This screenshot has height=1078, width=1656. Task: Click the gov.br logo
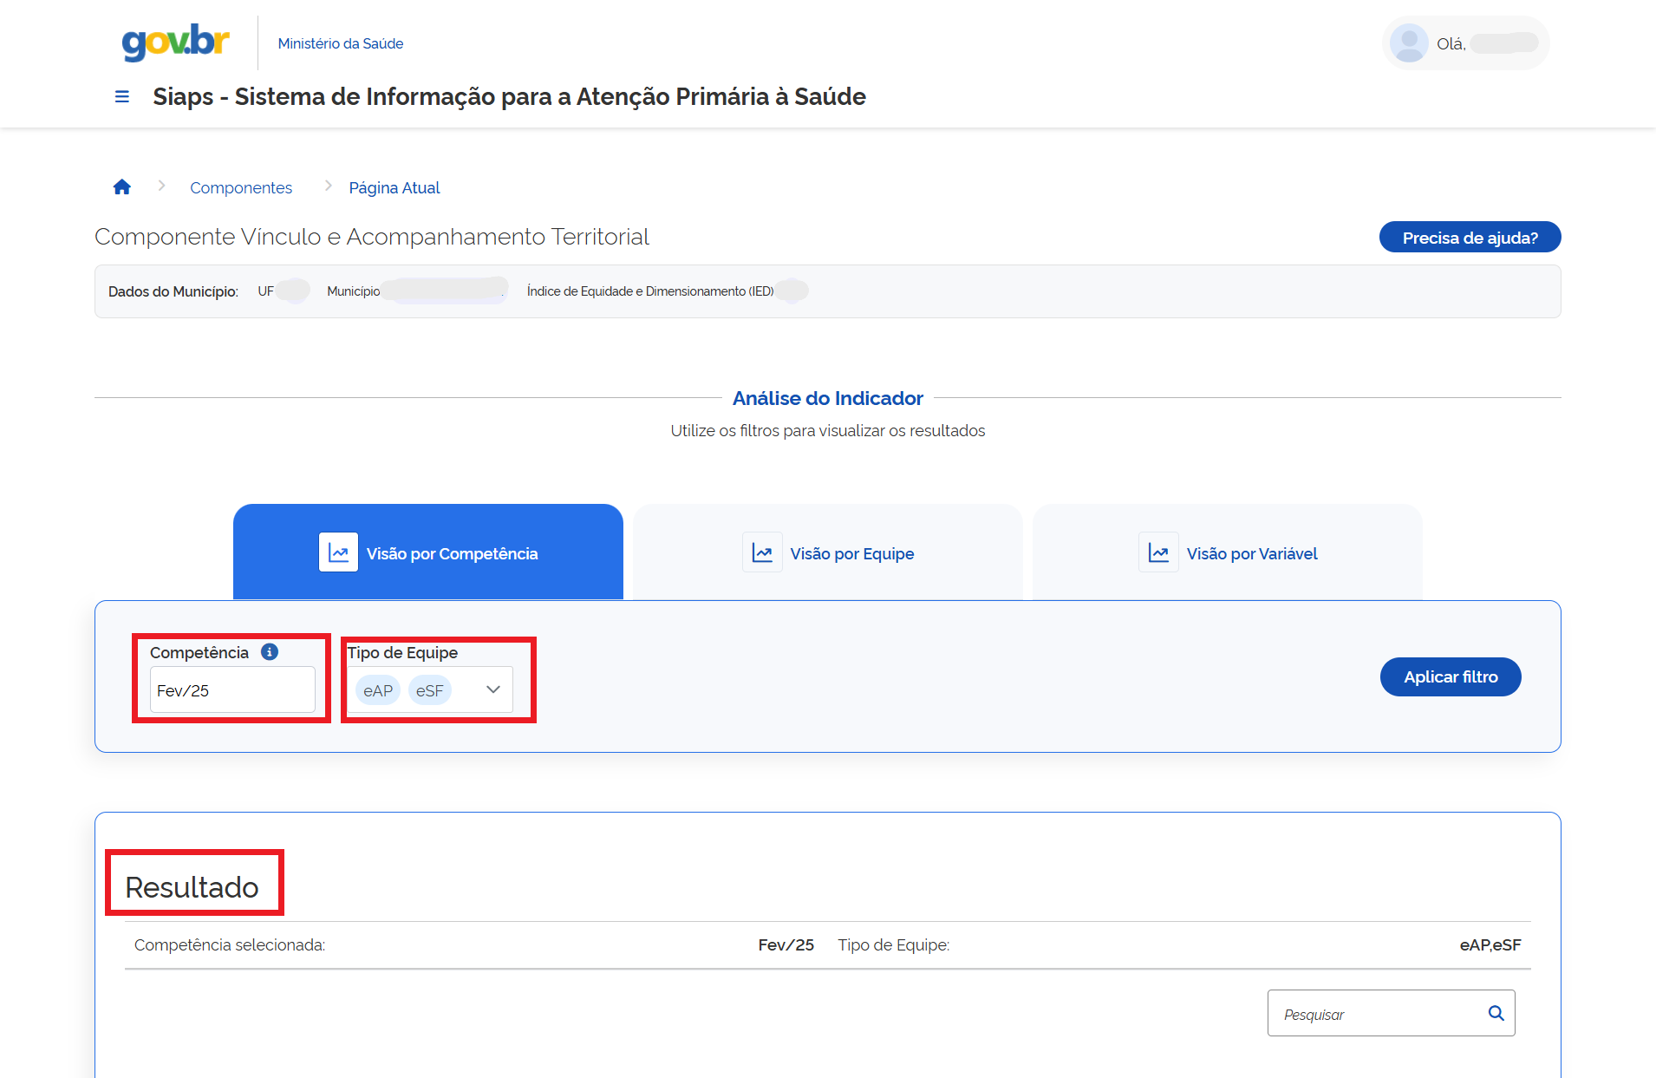point(176,42)
